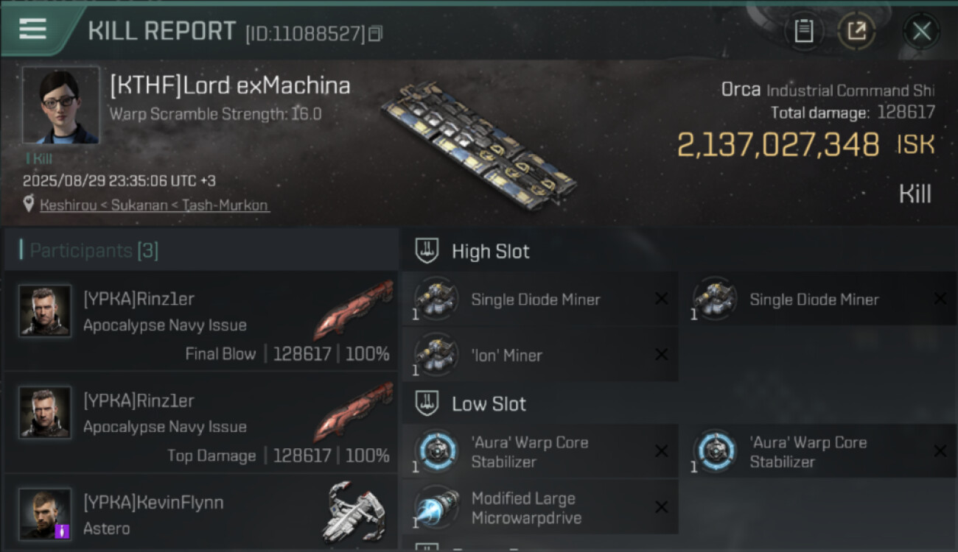Select the Modified Large Microwarpdrive module
Screen dimensions: 958x552
(540, 507)
